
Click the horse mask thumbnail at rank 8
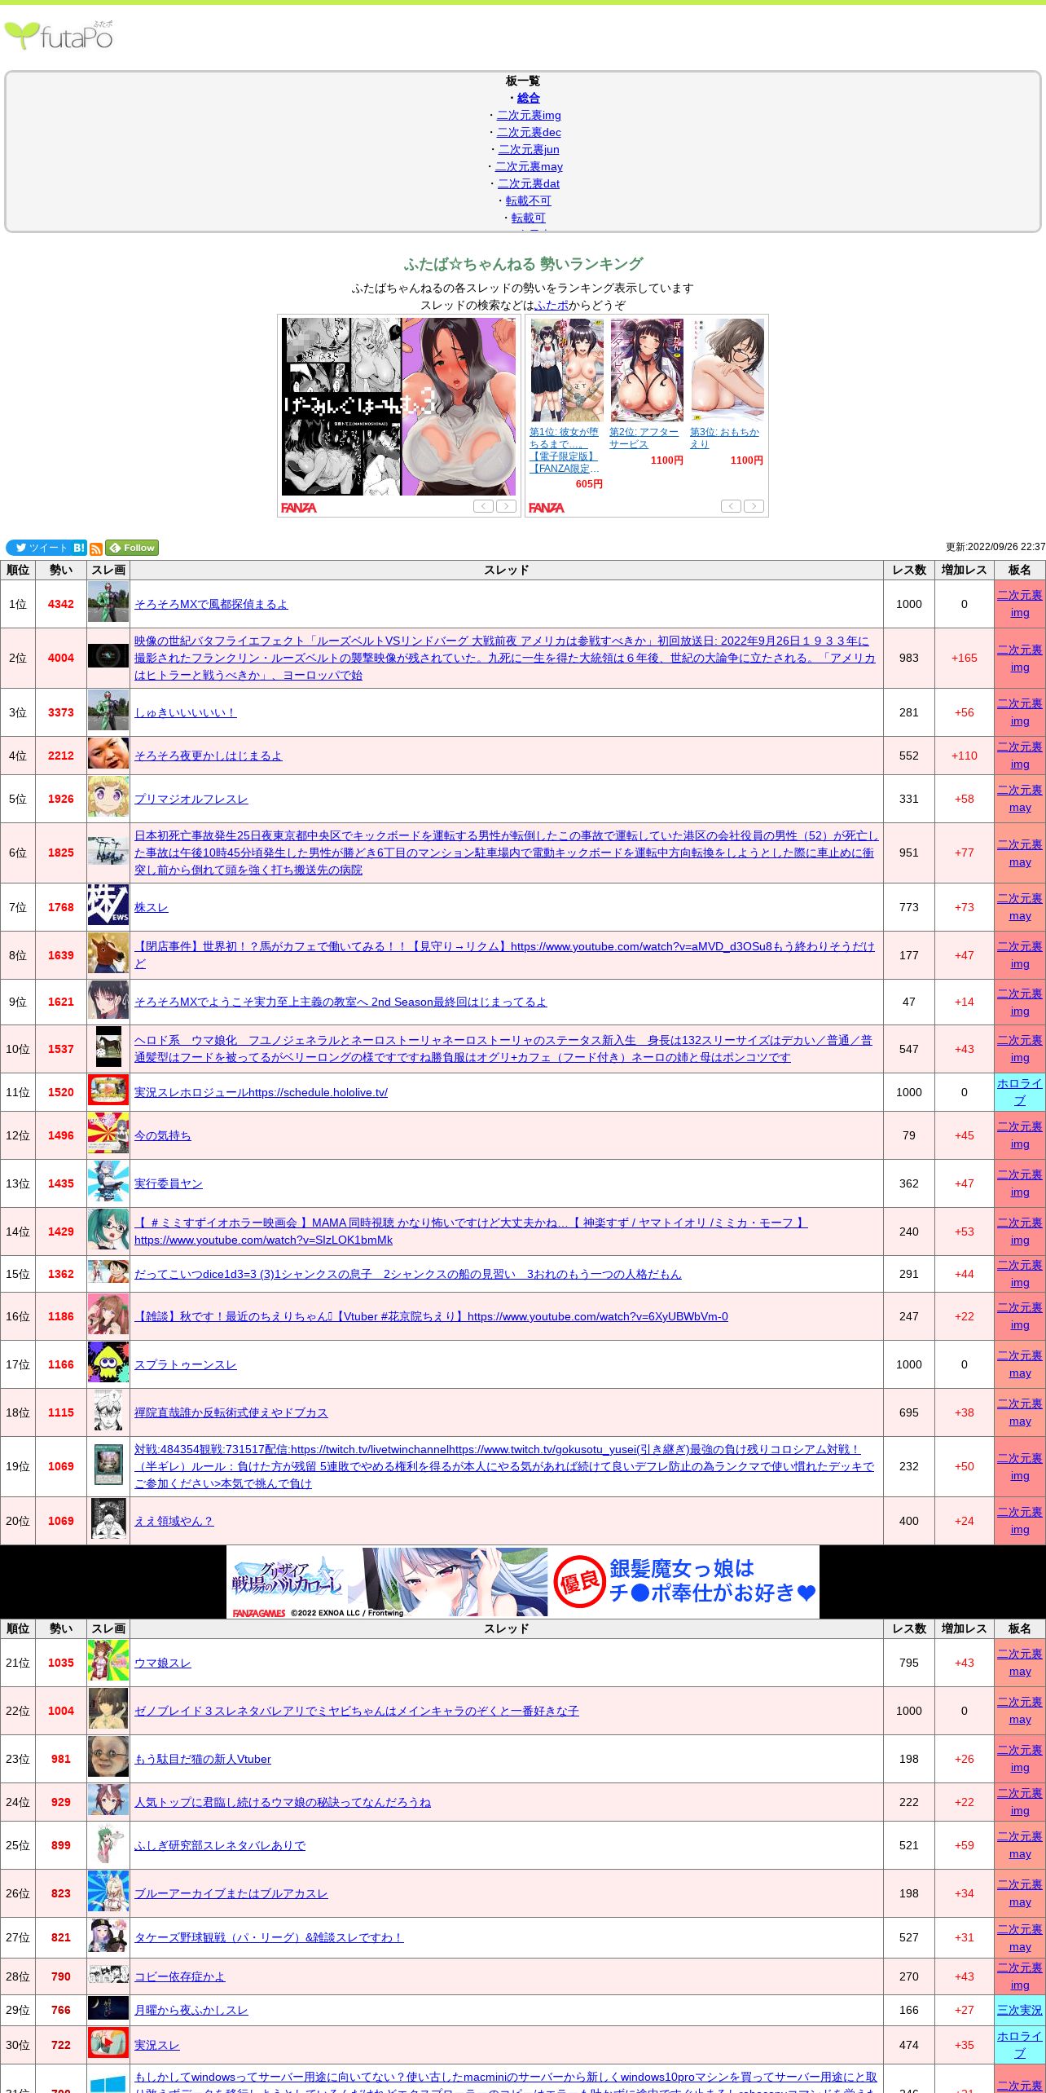(x=108, y=955)
